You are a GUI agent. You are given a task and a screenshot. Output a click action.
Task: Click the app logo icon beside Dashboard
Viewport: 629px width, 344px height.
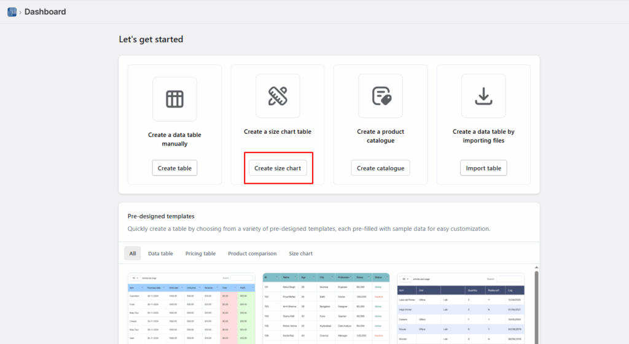point(12,12)
